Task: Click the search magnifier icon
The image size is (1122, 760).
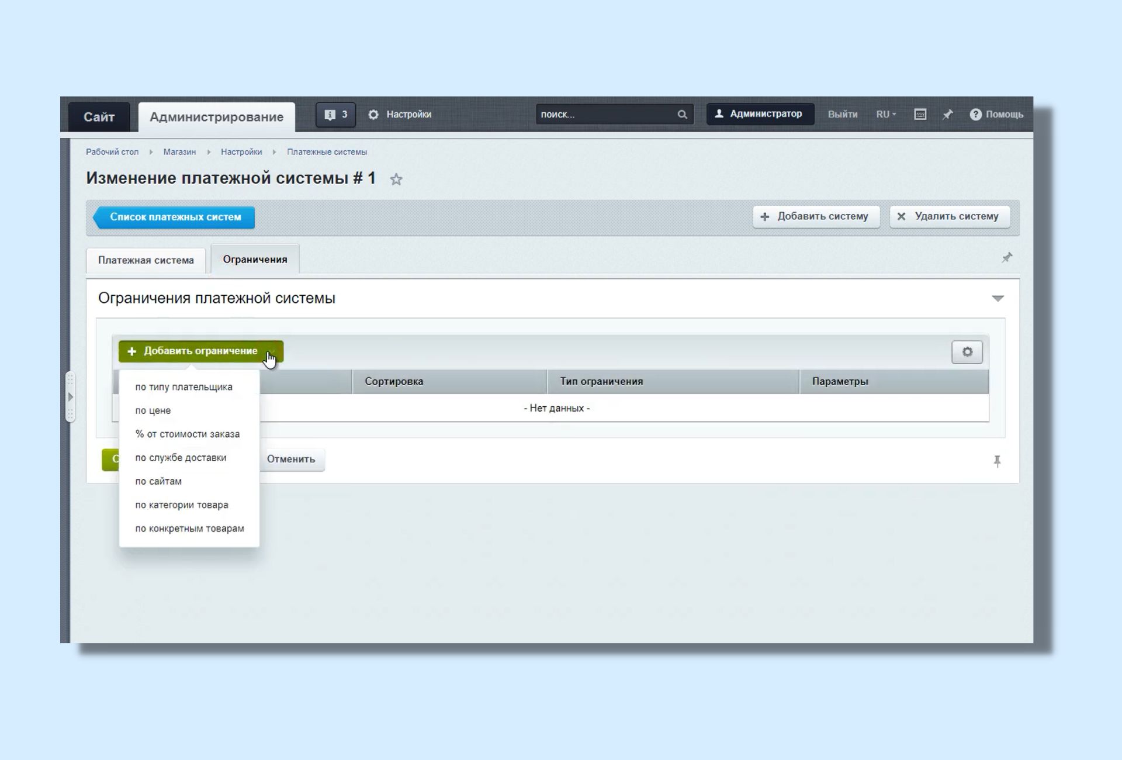Action: coord(682,115)
